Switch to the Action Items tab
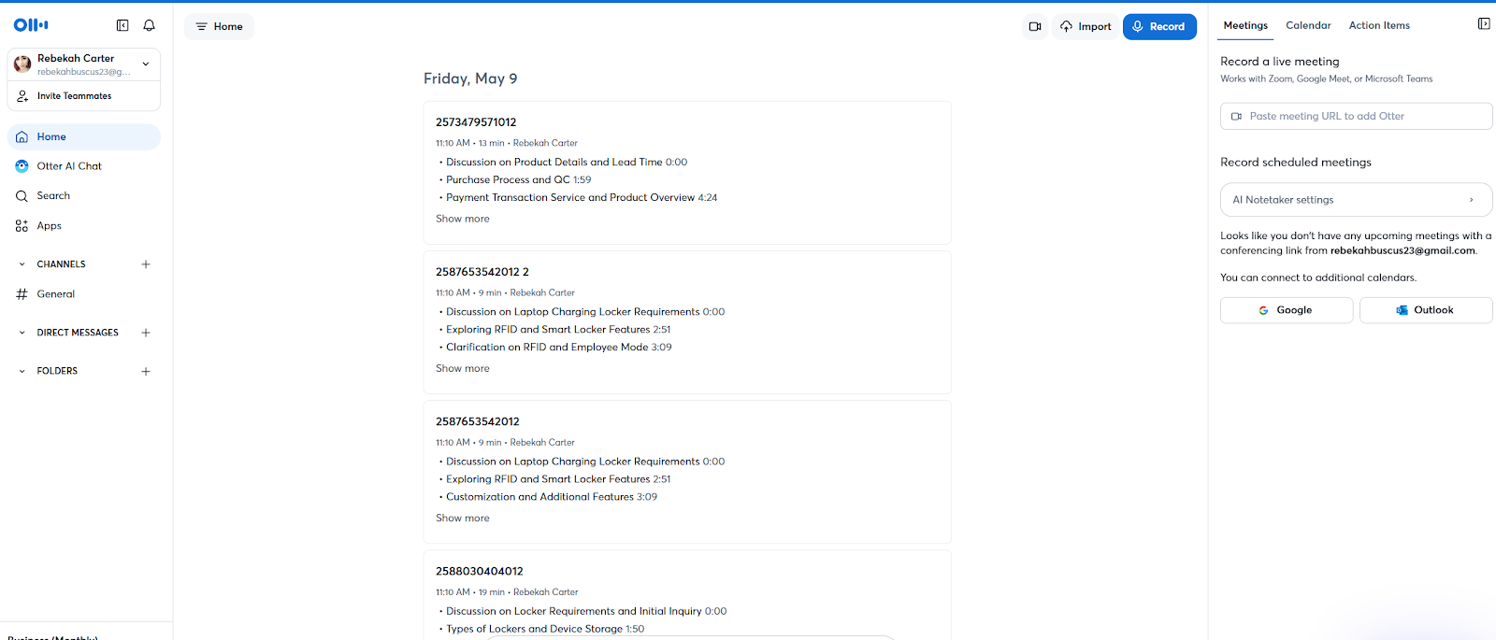This screenshot has width=1496, height=640. click(x=1379, y=25)
